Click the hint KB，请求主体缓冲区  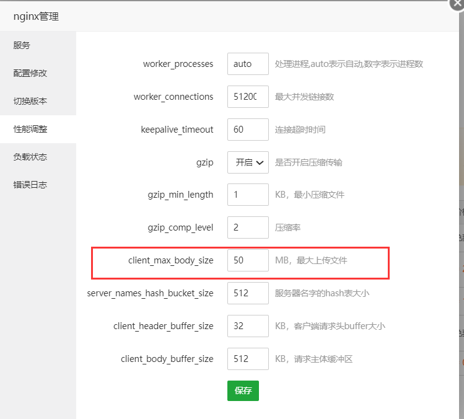coord(313,359)
